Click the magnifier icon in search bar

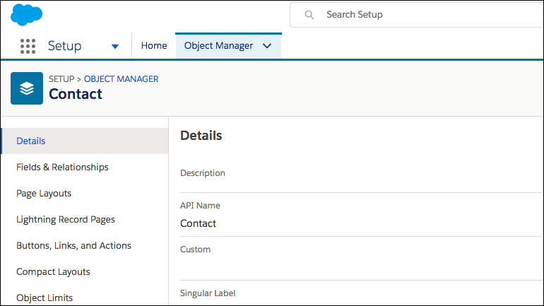click(309, 15)
